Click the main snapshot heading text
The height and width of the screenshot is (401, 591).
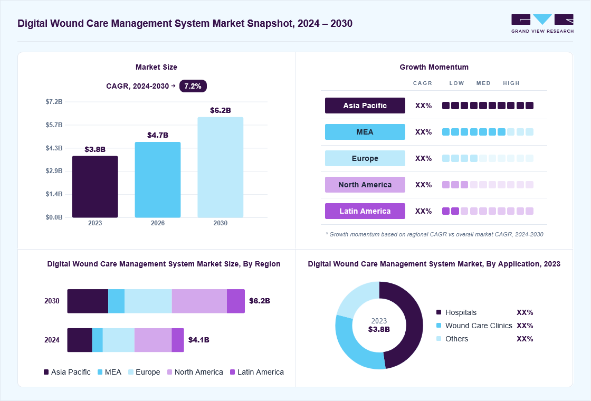coord(185,23)
